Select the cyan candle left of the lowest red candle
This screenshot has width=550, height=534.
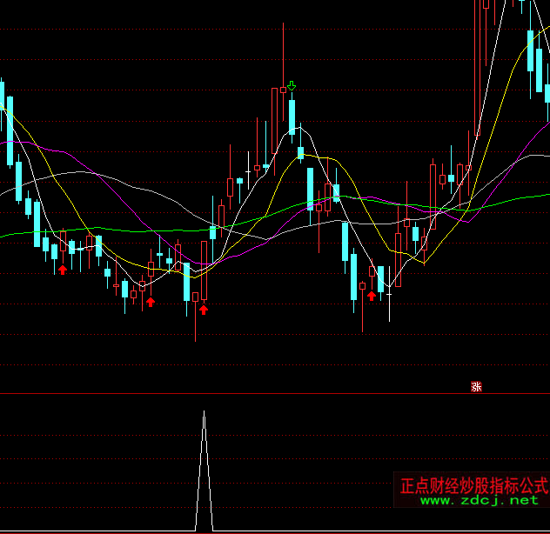coord(186,282)
